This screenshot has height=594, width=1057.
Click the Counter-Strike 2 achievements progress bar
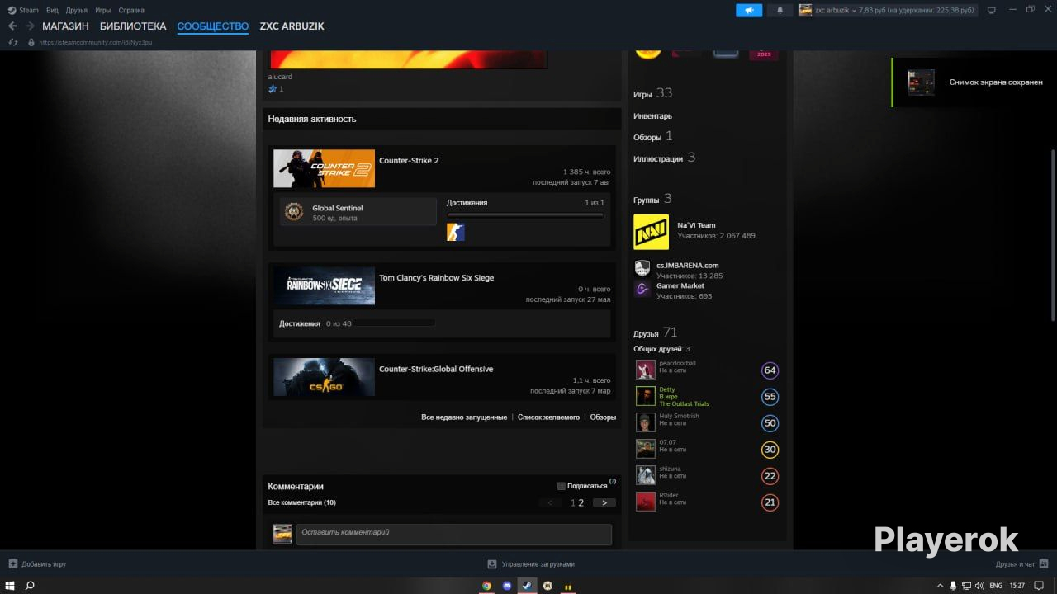(x=525, y=215)
